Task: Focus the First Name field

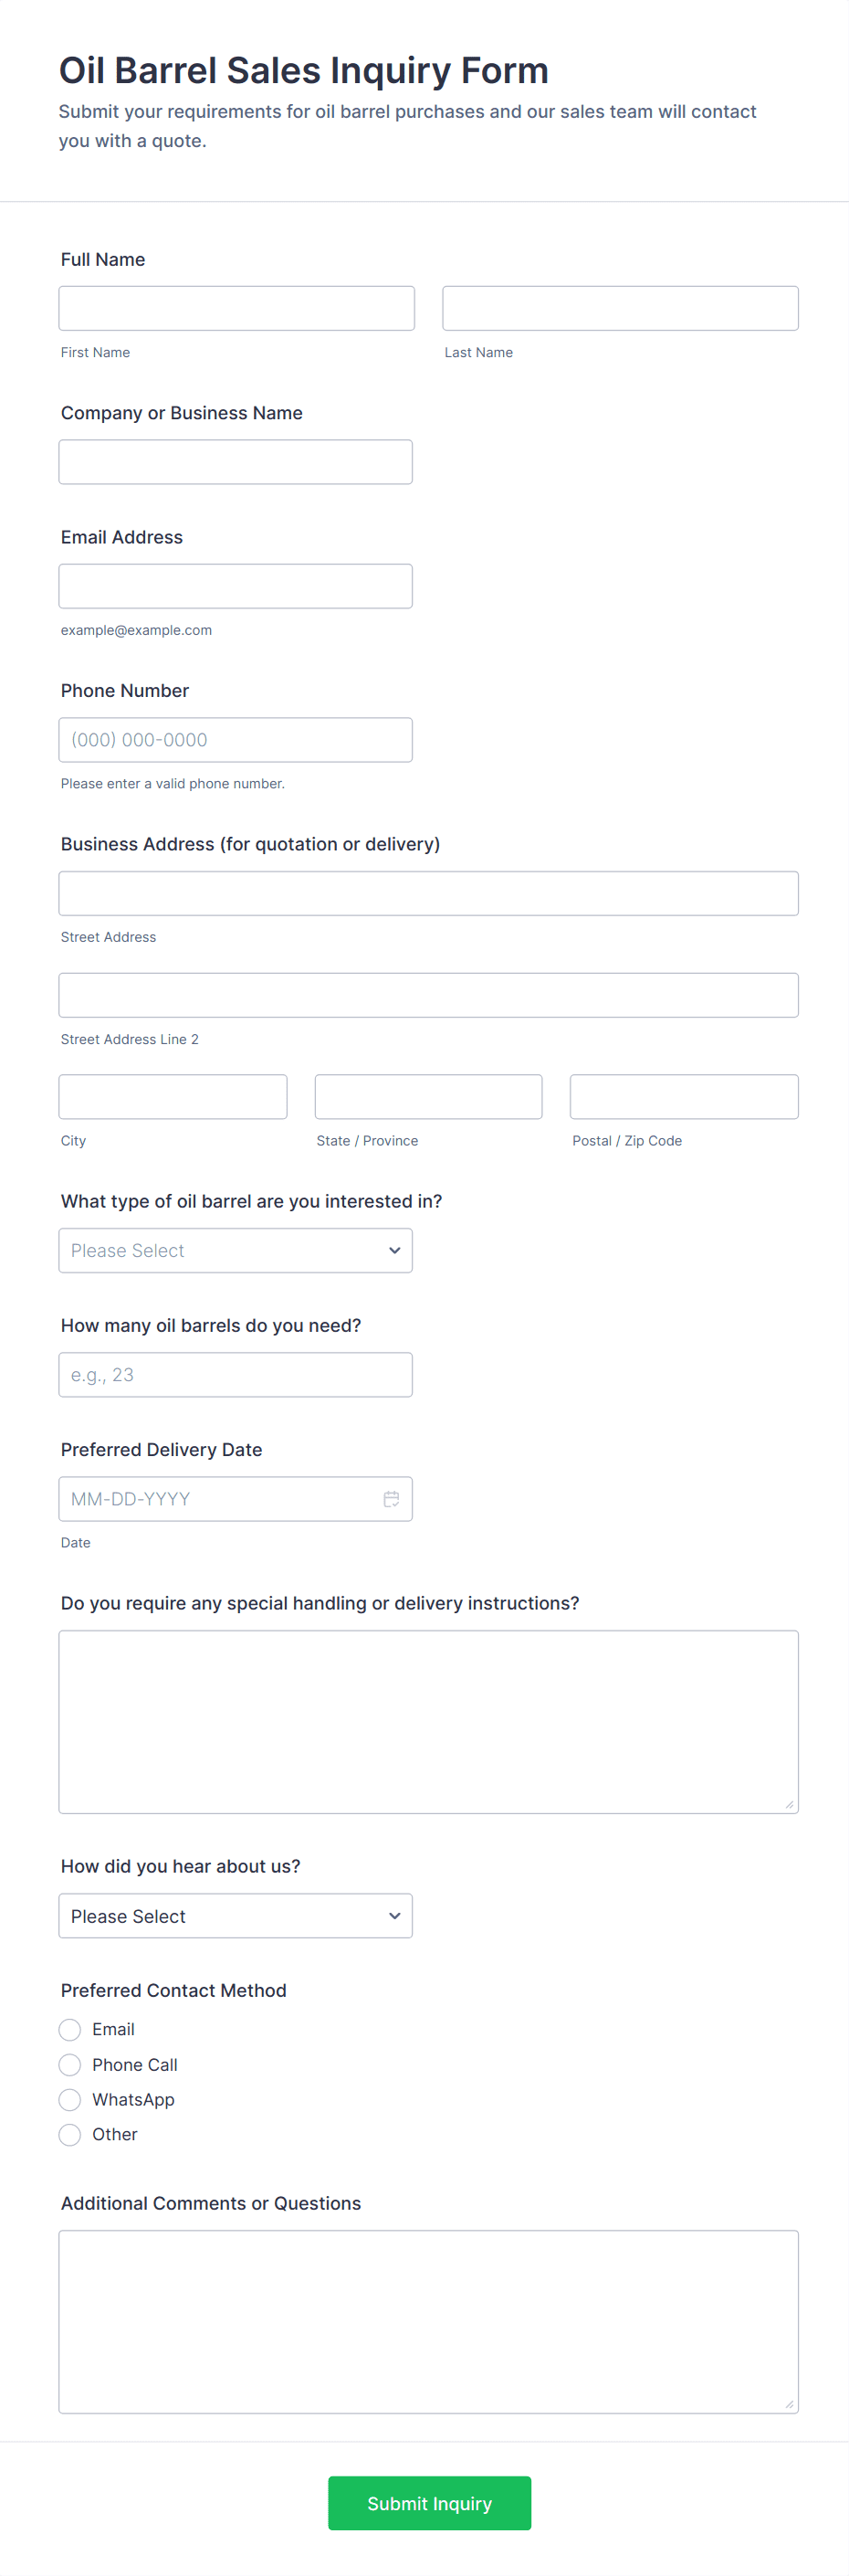Action: coord(236,308)
